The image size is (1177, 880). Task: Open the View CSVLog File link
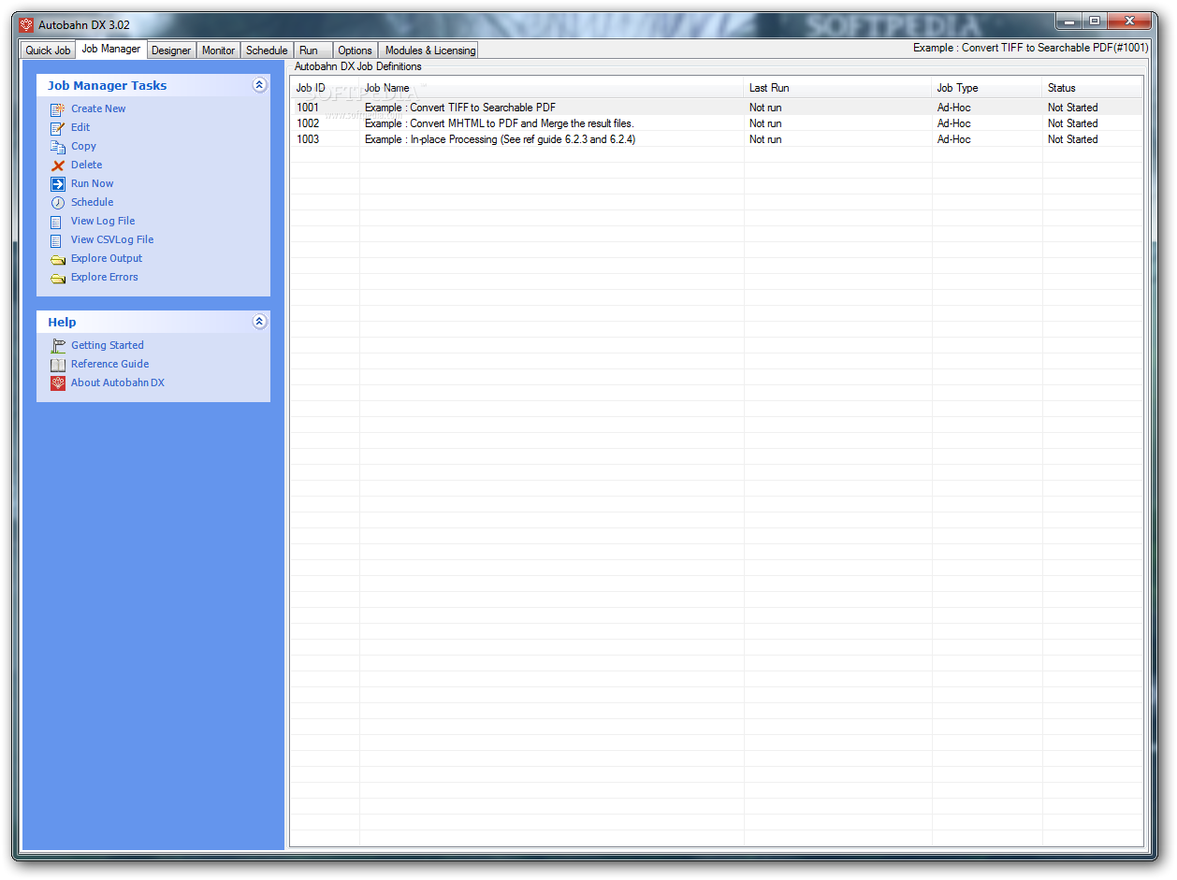coord(112,239)
